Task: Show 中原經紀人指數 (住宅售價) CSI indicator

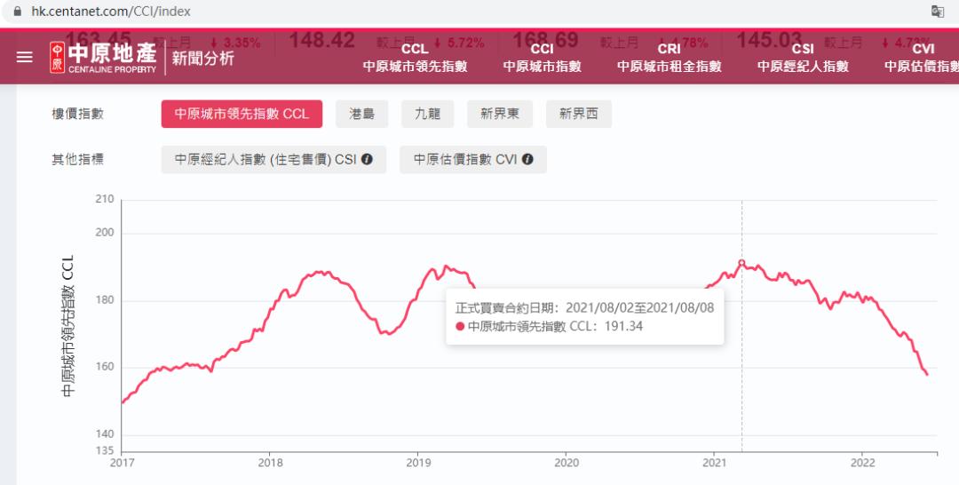Action: click(273, 159)
